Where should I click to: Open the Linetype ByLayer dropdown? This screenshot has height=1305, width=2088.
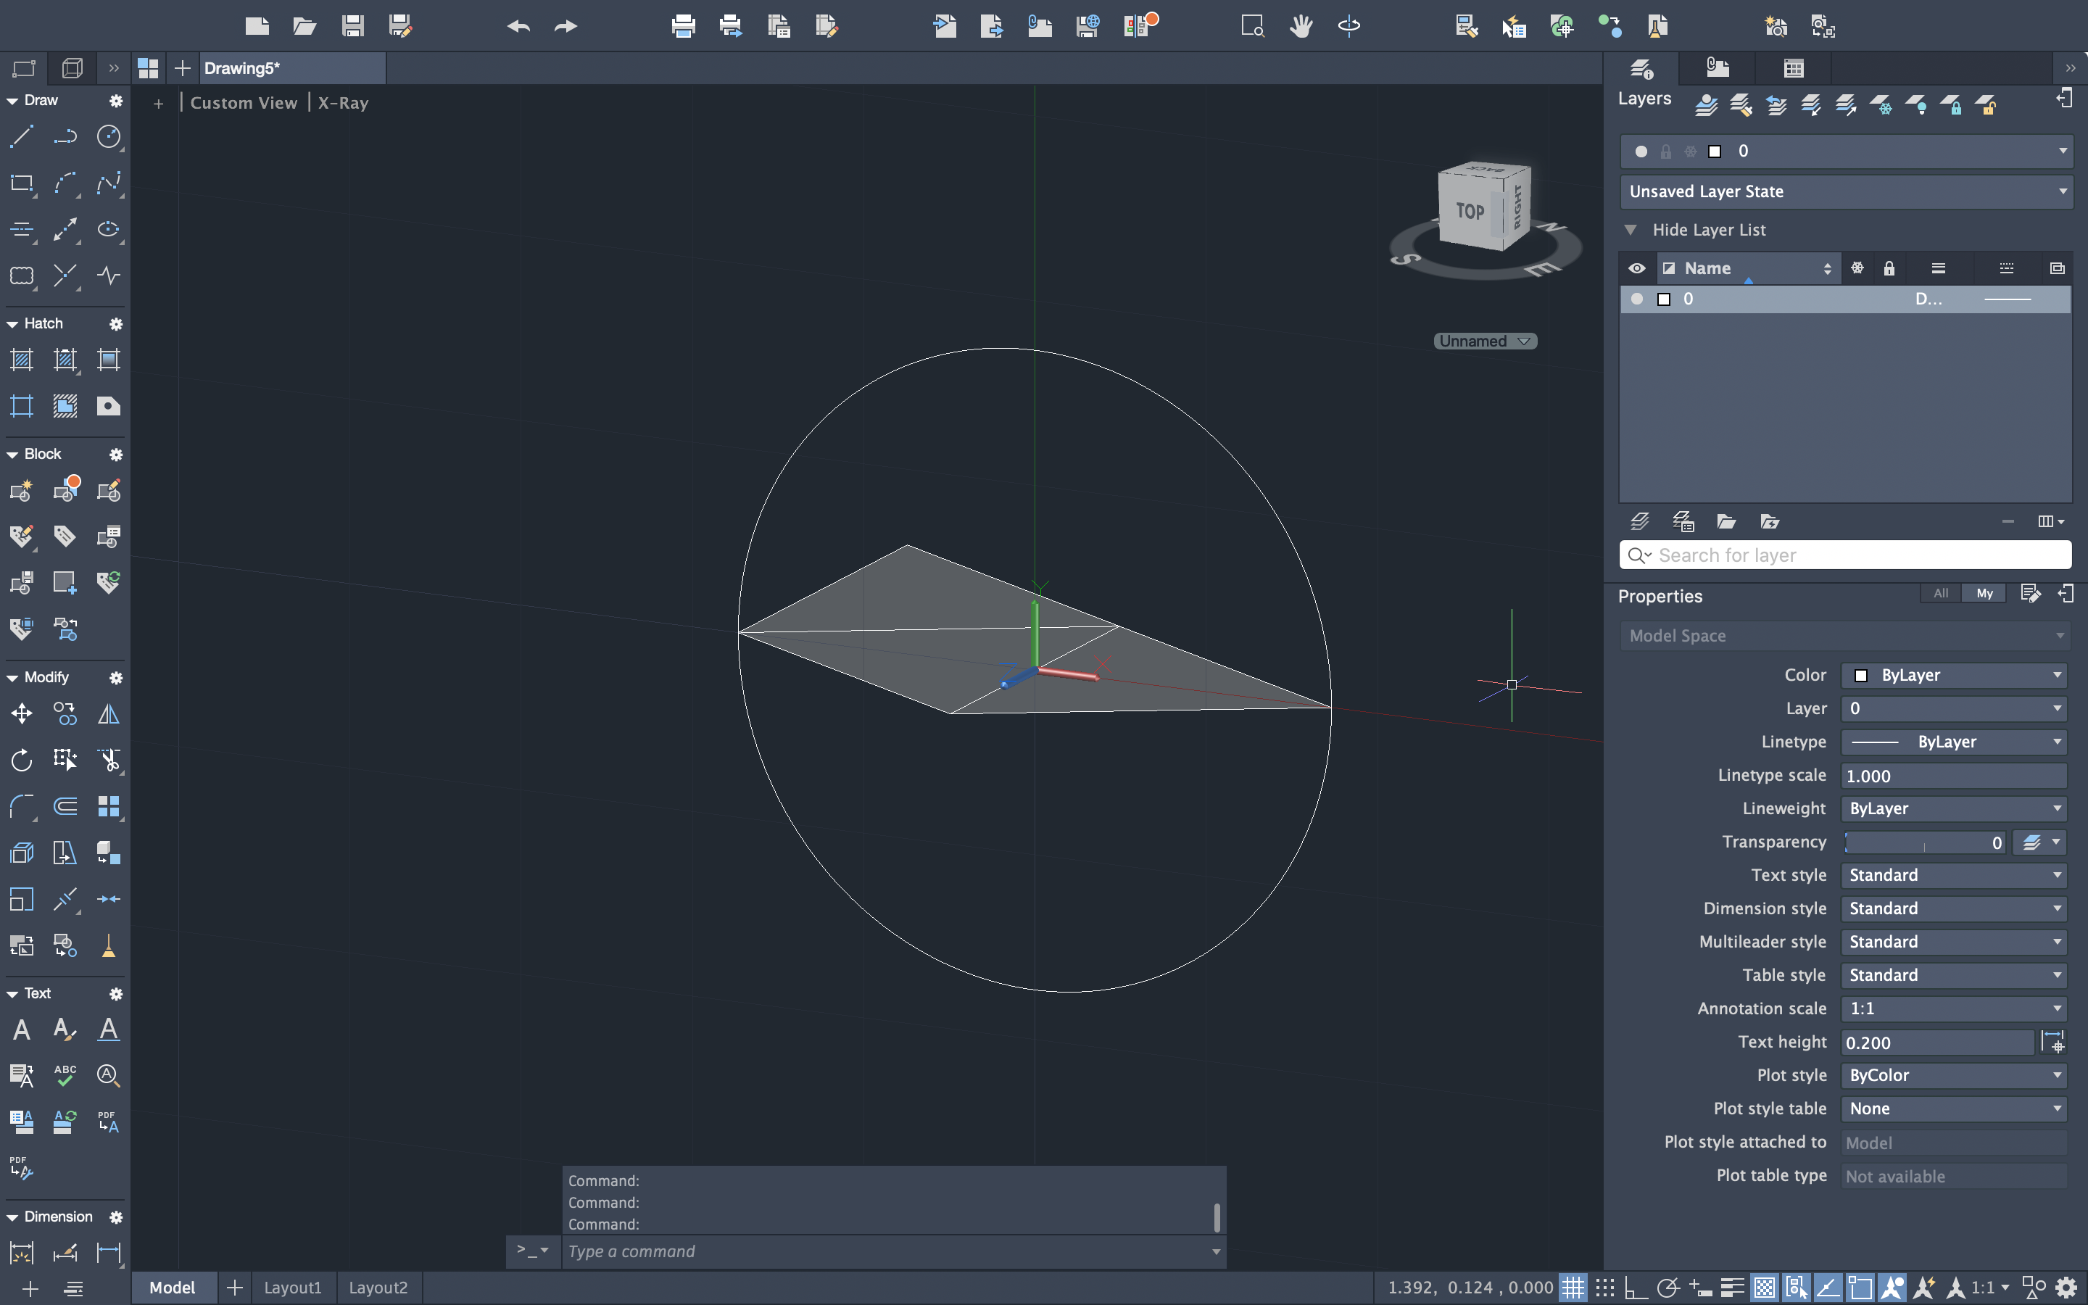click(1953, 742)
